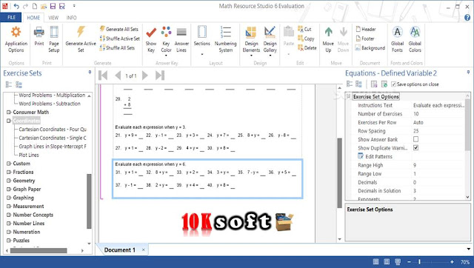Viewport: 474px width, 268px height.
Task: Generate the active set
Action: tap(81, 39)
